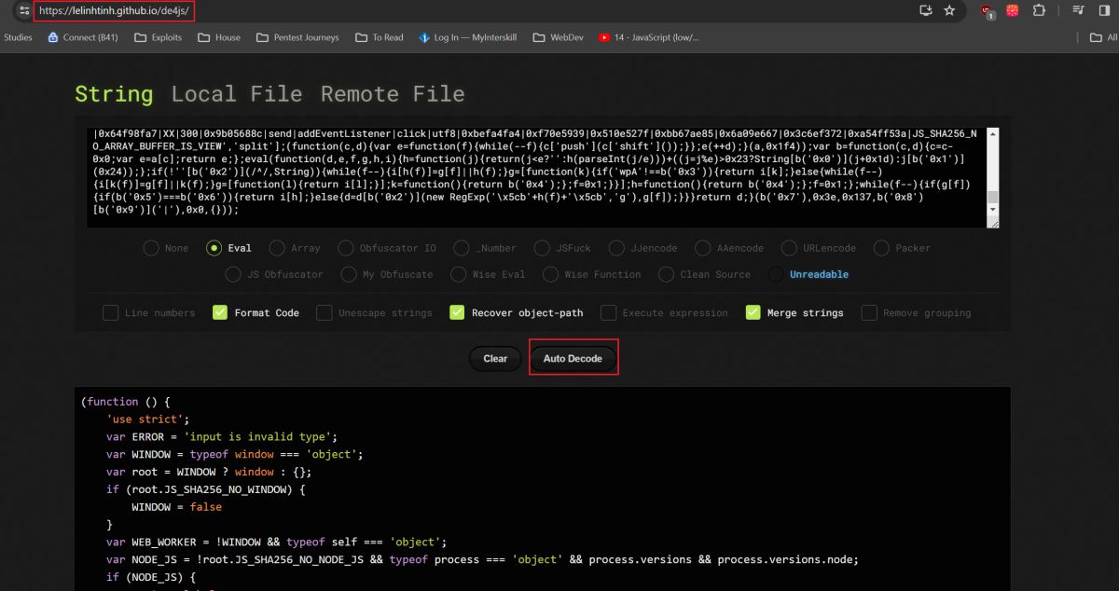Viewport: 1119px width, 591px height.
Task: Enable the Unescape strings checkbox
Action: point(324,312)
